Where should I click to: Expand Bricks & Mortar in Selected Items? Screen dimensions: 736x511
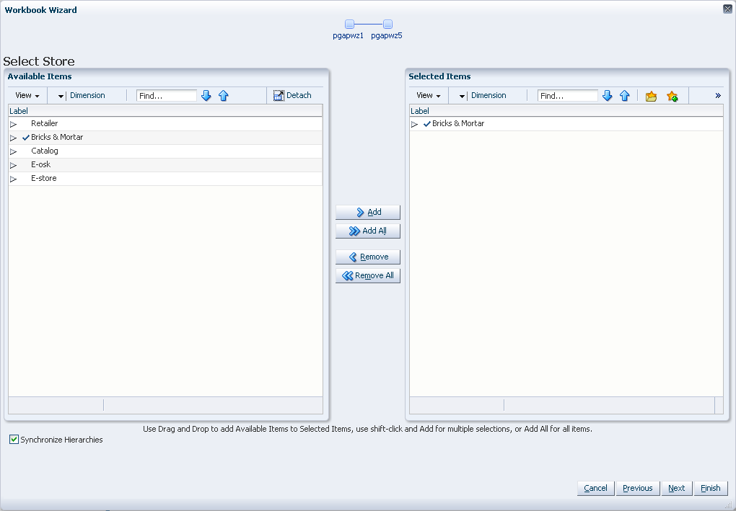(414, 124)
